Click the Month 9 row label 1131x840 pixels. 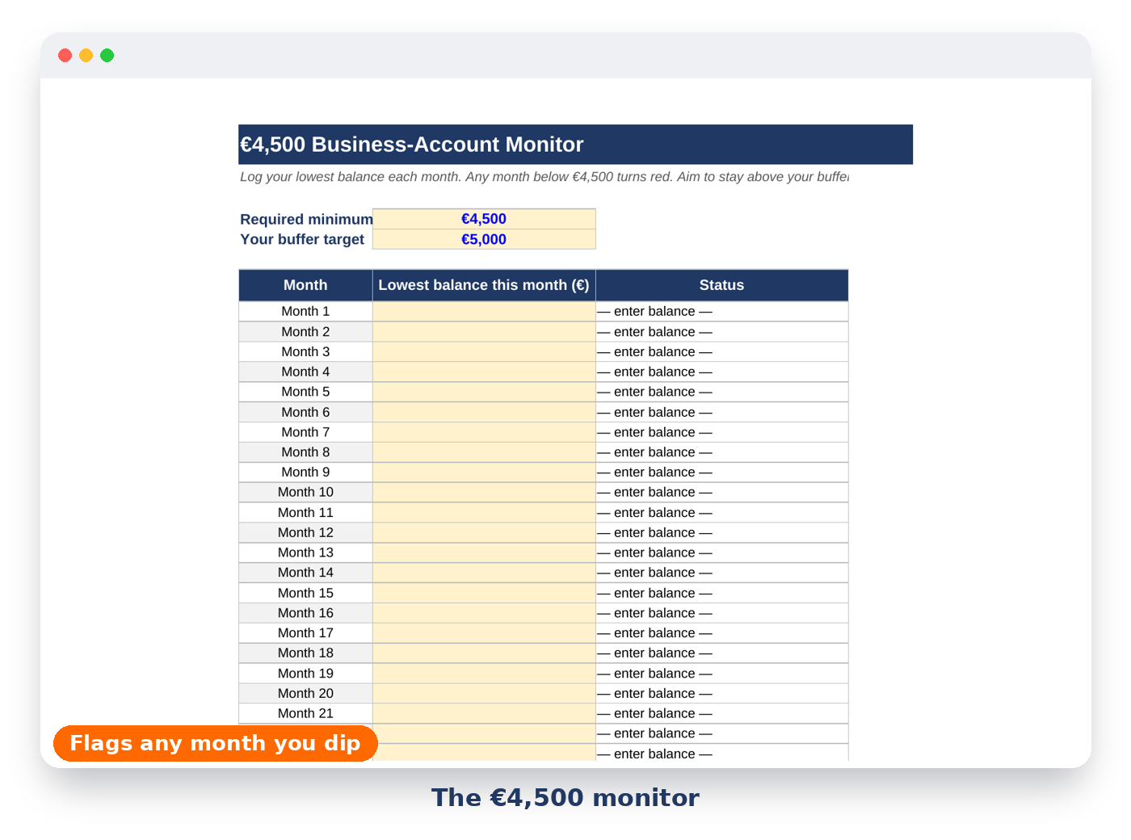click(305, 472)
